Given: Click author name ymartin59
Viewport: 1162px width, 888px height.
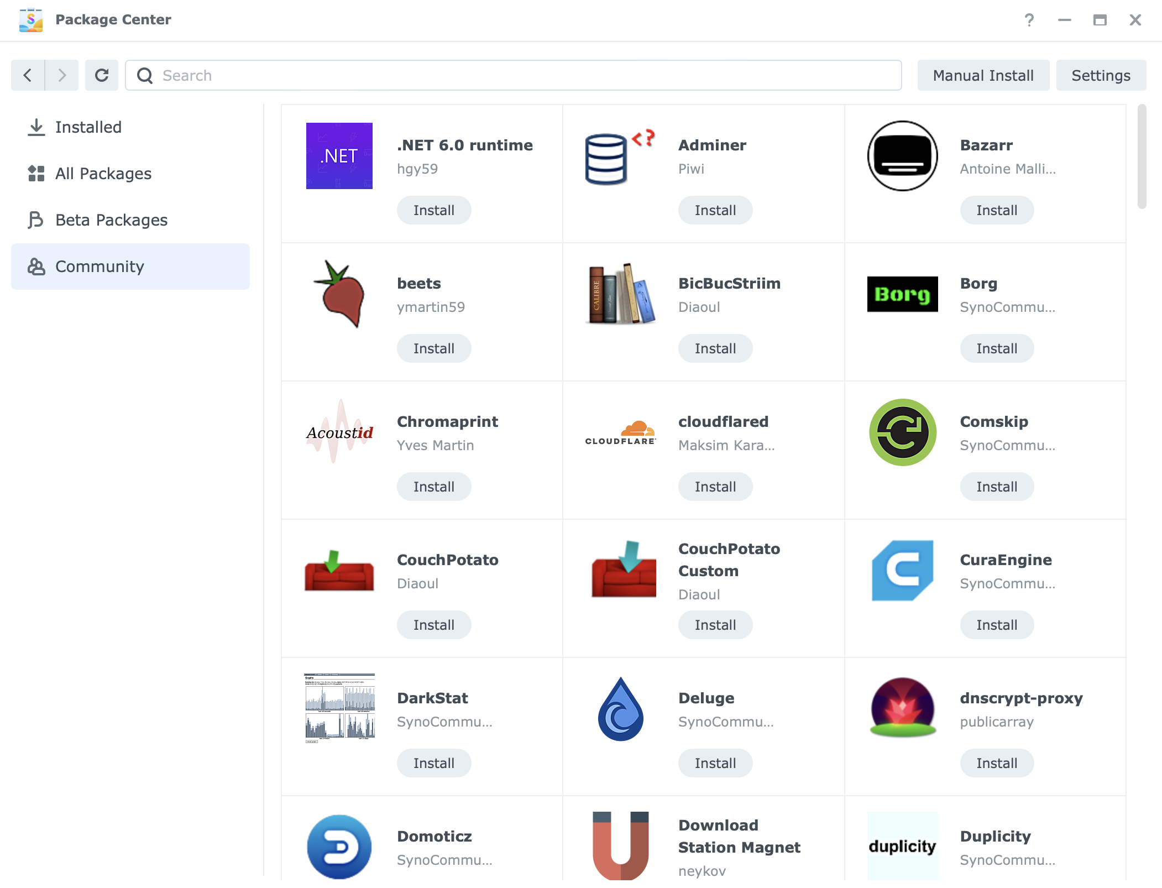Looking at the screenshot, I should (x=431, y=307).
